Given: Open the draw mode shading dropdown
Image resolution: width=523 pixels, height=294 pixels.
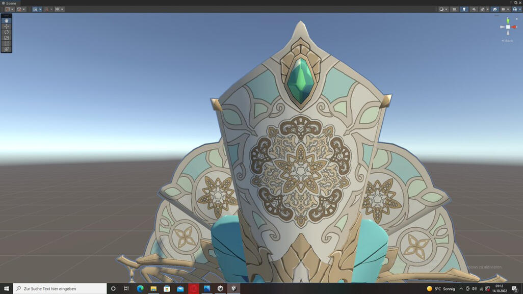Looking at the screenshot, I should coord(443,9).
